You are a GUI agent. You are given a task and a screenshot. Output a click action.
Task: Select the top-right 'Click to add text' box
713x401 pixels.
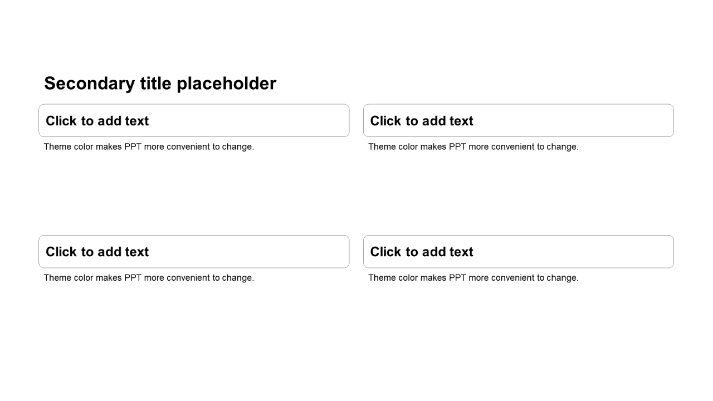coord(518,121)
